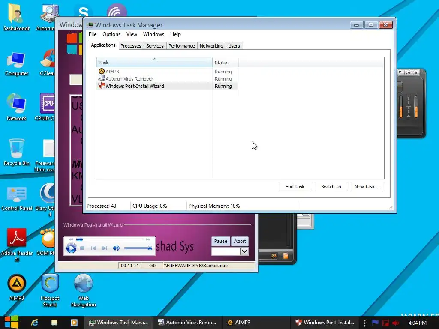Click the Windows Task Manager taskbar button
439x329 pixels.
[x=118, y=323]
